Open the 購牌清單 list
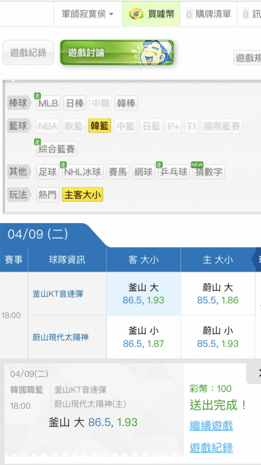This screenshot has height=465, width=261. point(208,14)
